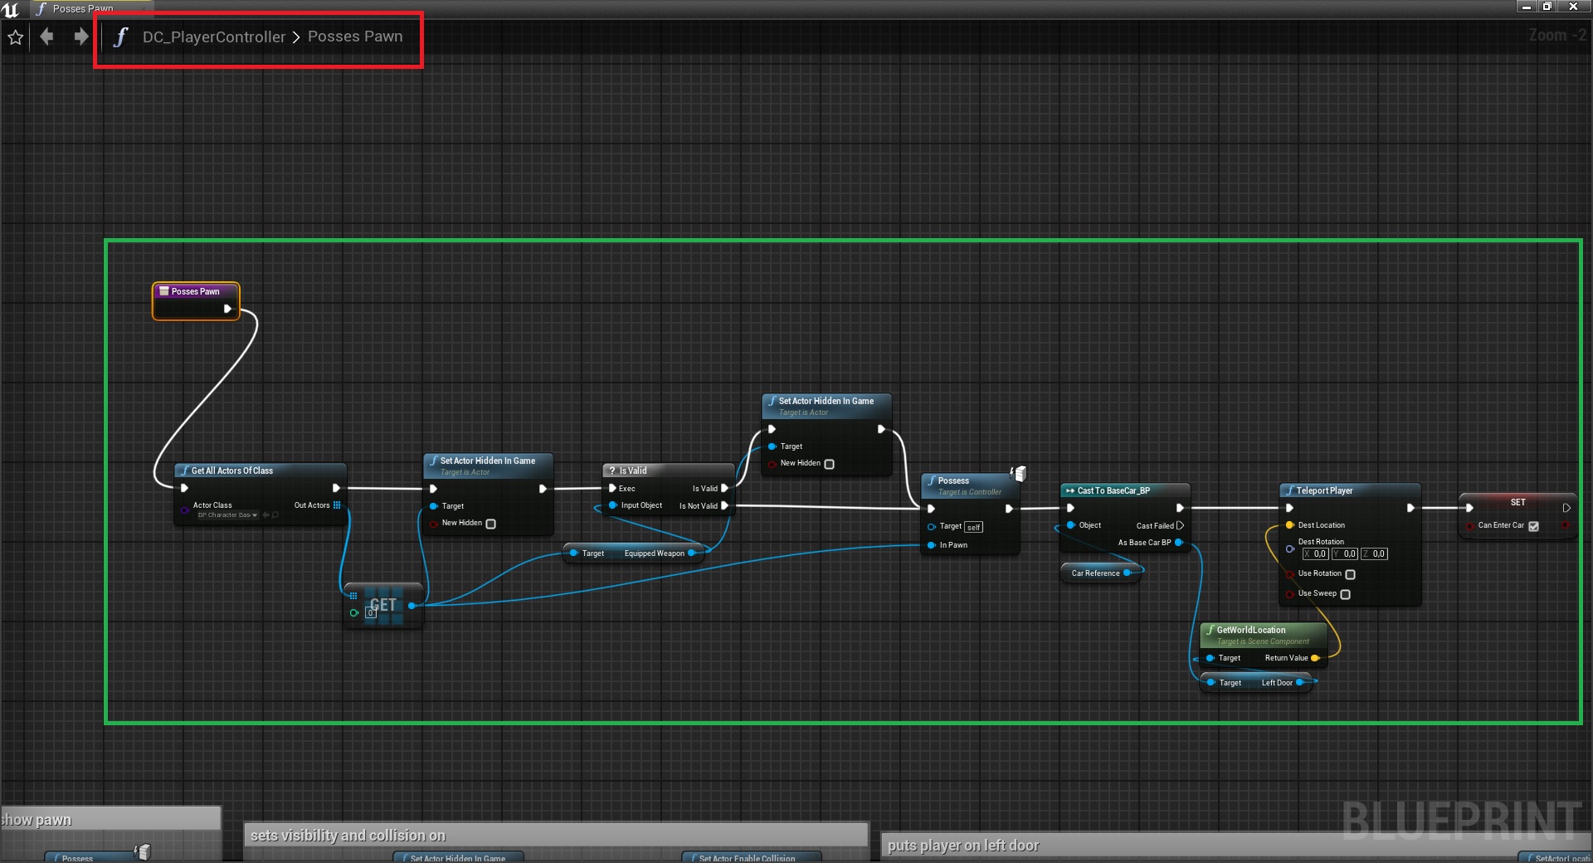
Task: Click the Possess node authority-only icon
Action: tap(1020, 473)
